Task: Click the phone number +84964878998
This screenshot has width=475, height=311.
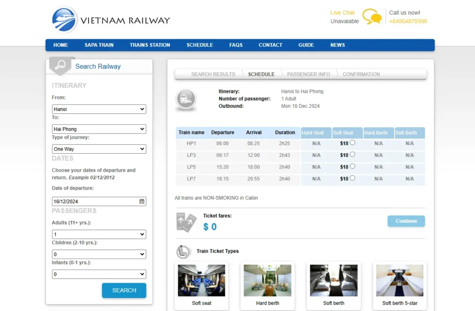Action: [x=408, y=21]
